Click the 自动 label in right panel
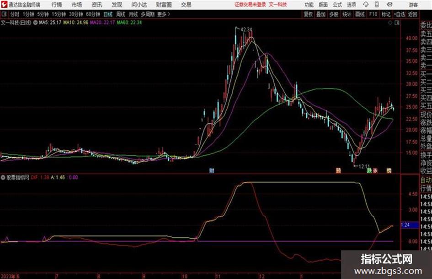Image resolution: width=432 pixels, height=279 pixels. pyautogui.click(x=426, y=180)
